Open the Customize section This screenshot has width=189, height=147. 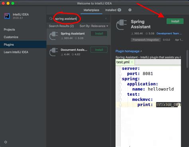[11, 37]
